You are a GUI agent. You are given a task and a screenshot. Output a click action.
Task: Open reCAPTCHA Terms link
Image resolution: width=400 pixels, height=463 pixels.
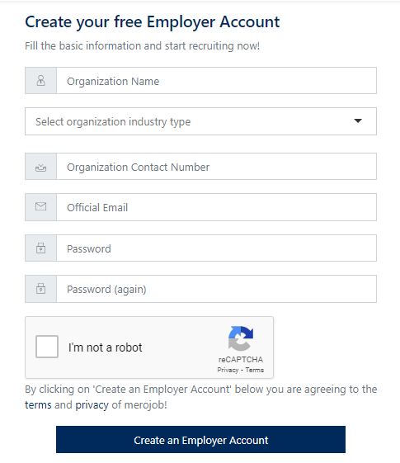[255, 370]
